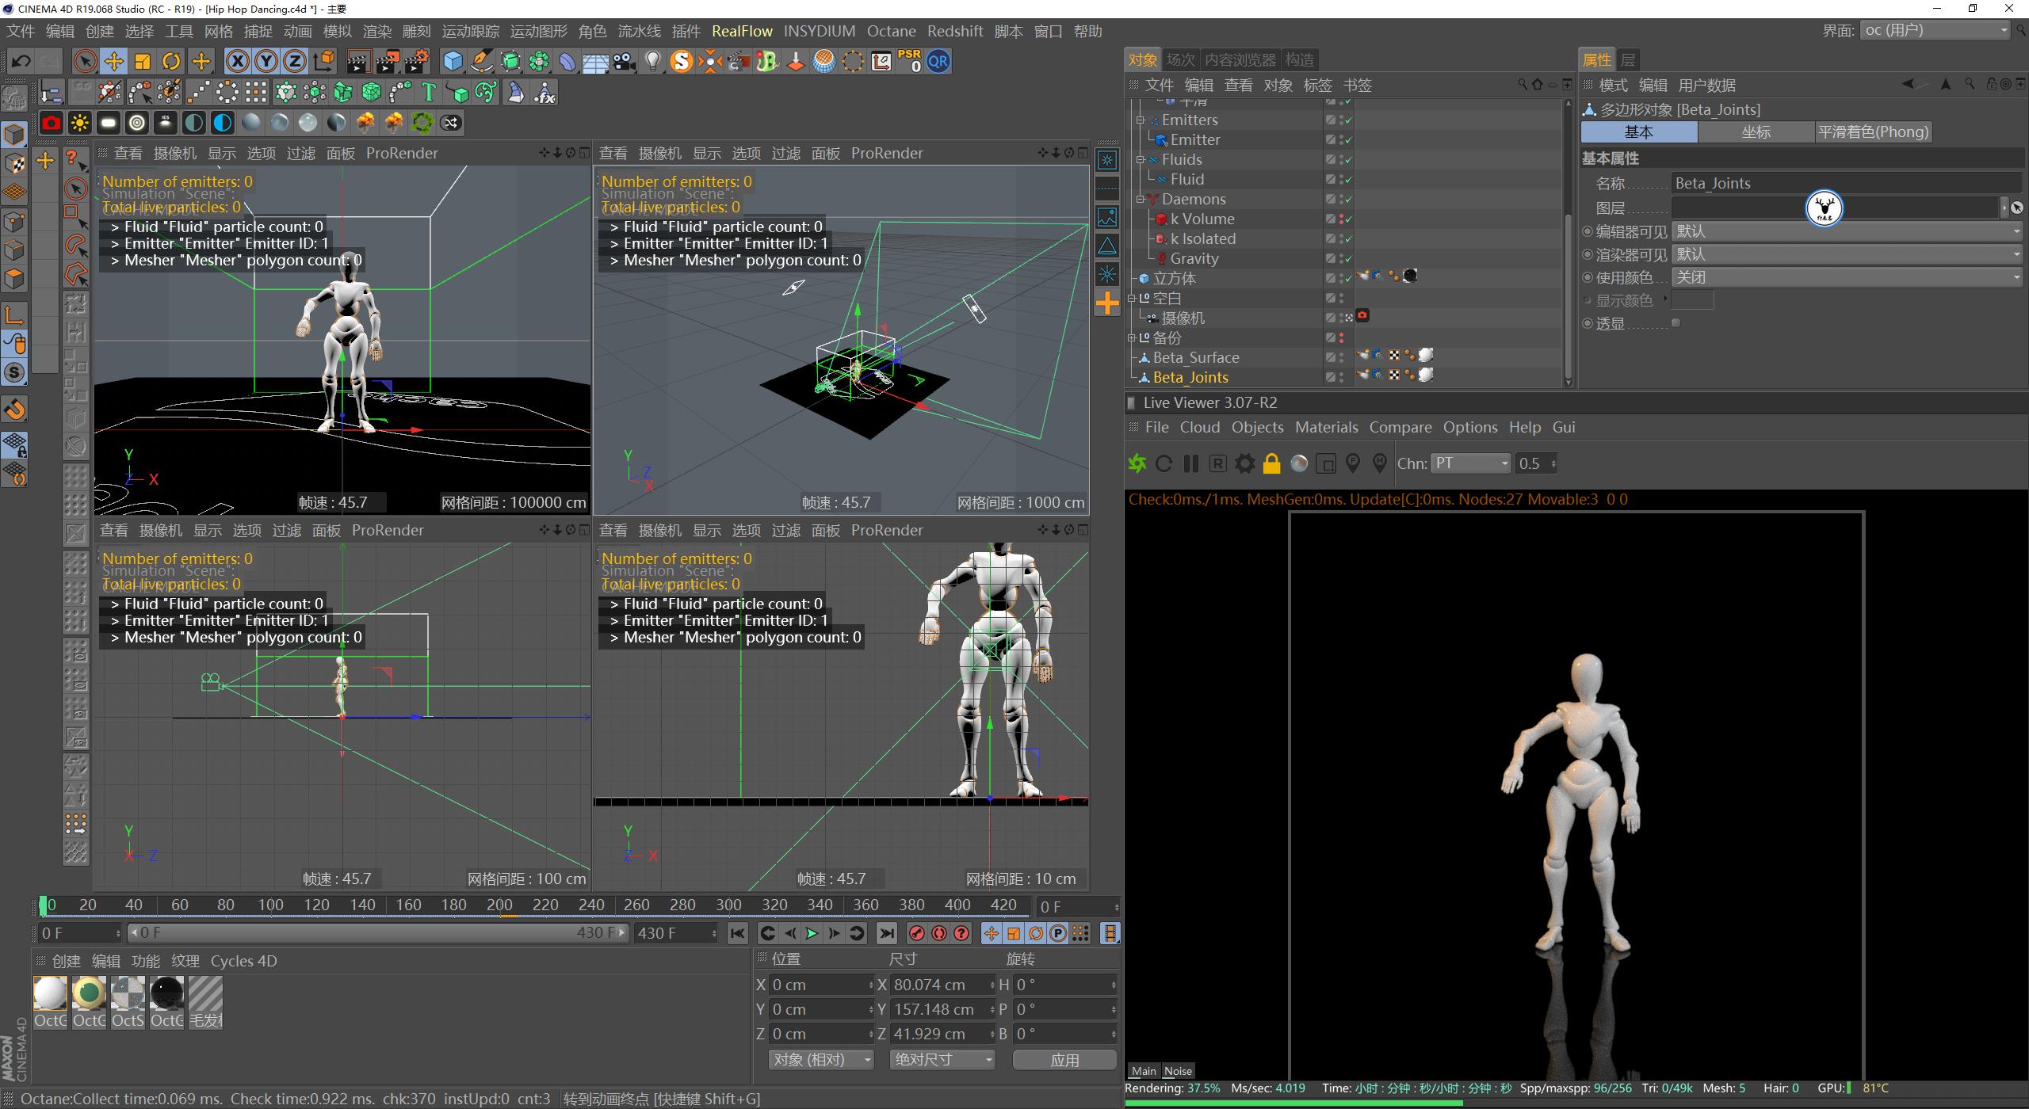This screenshot has width=2029, height=1109.
Task: Pause the render in the Octane Live Viewer
Action: pyautogui.click(x=1190, y=463)
